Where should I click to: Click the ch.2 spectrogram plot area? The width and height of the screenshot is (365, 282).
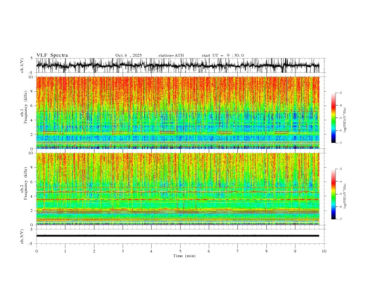coord(177,189)
